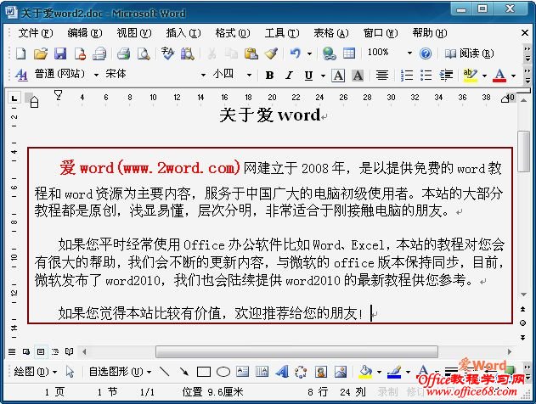Open the font size dropdown 小四

pyautogui.click(x=249, y=75)
